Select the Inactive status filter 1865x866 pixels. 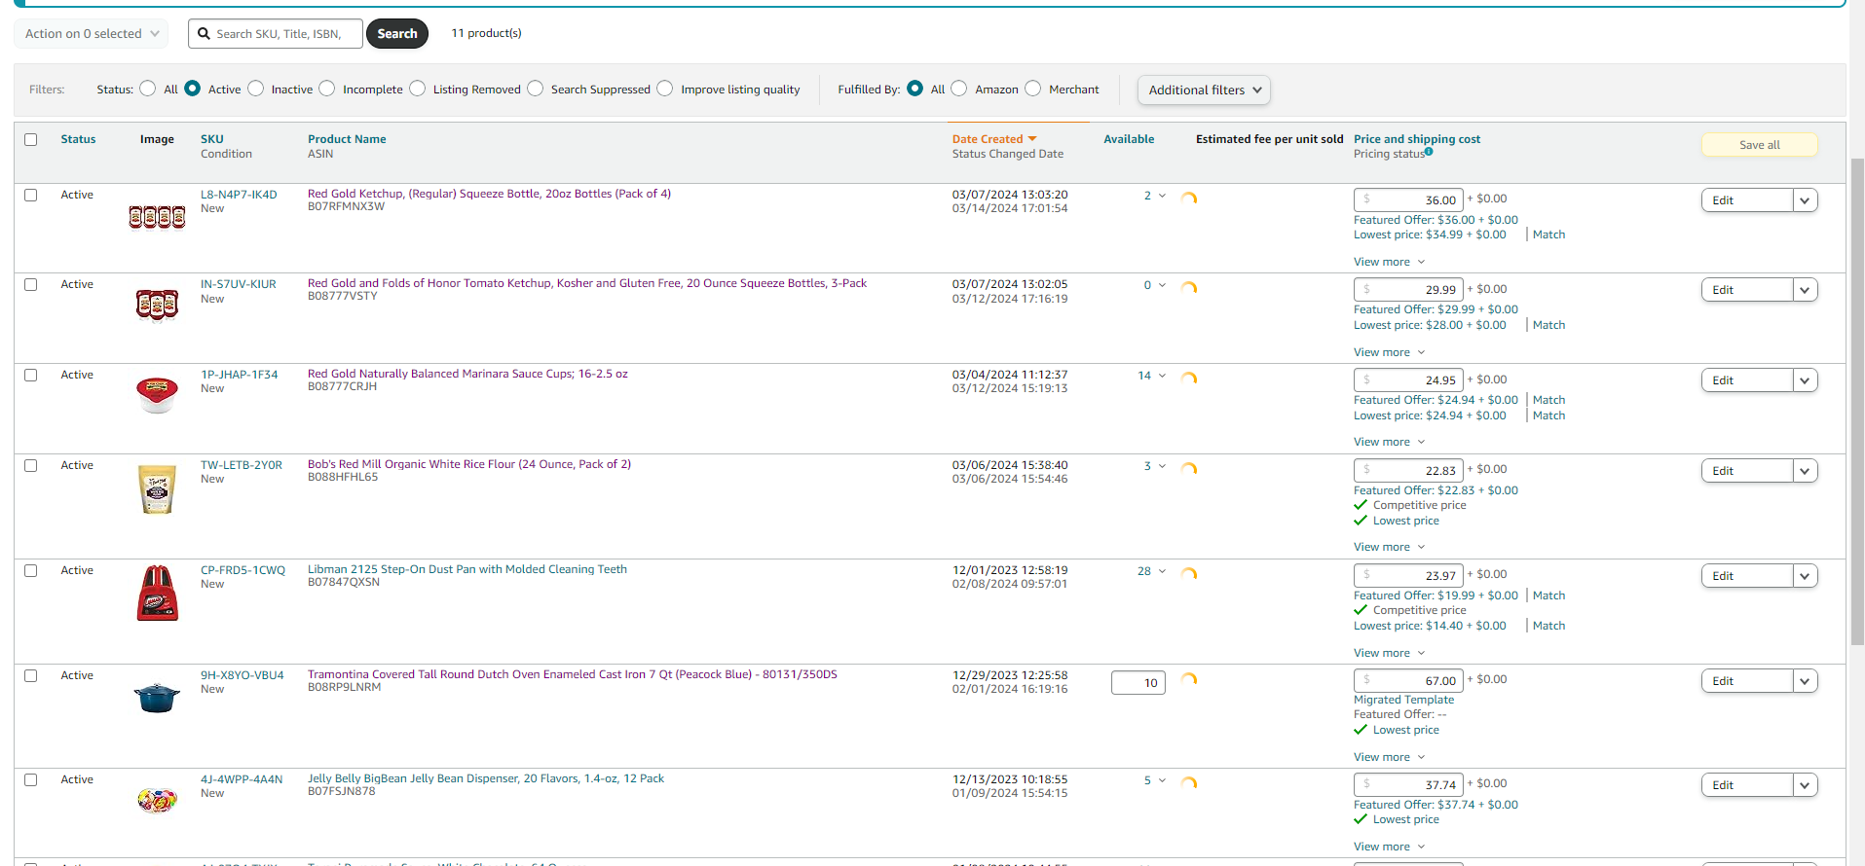(x=255, y=89)
